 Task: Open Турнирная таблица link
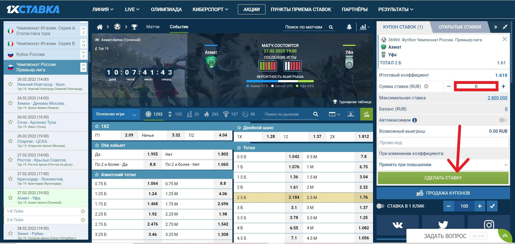[x=352, y=102]
